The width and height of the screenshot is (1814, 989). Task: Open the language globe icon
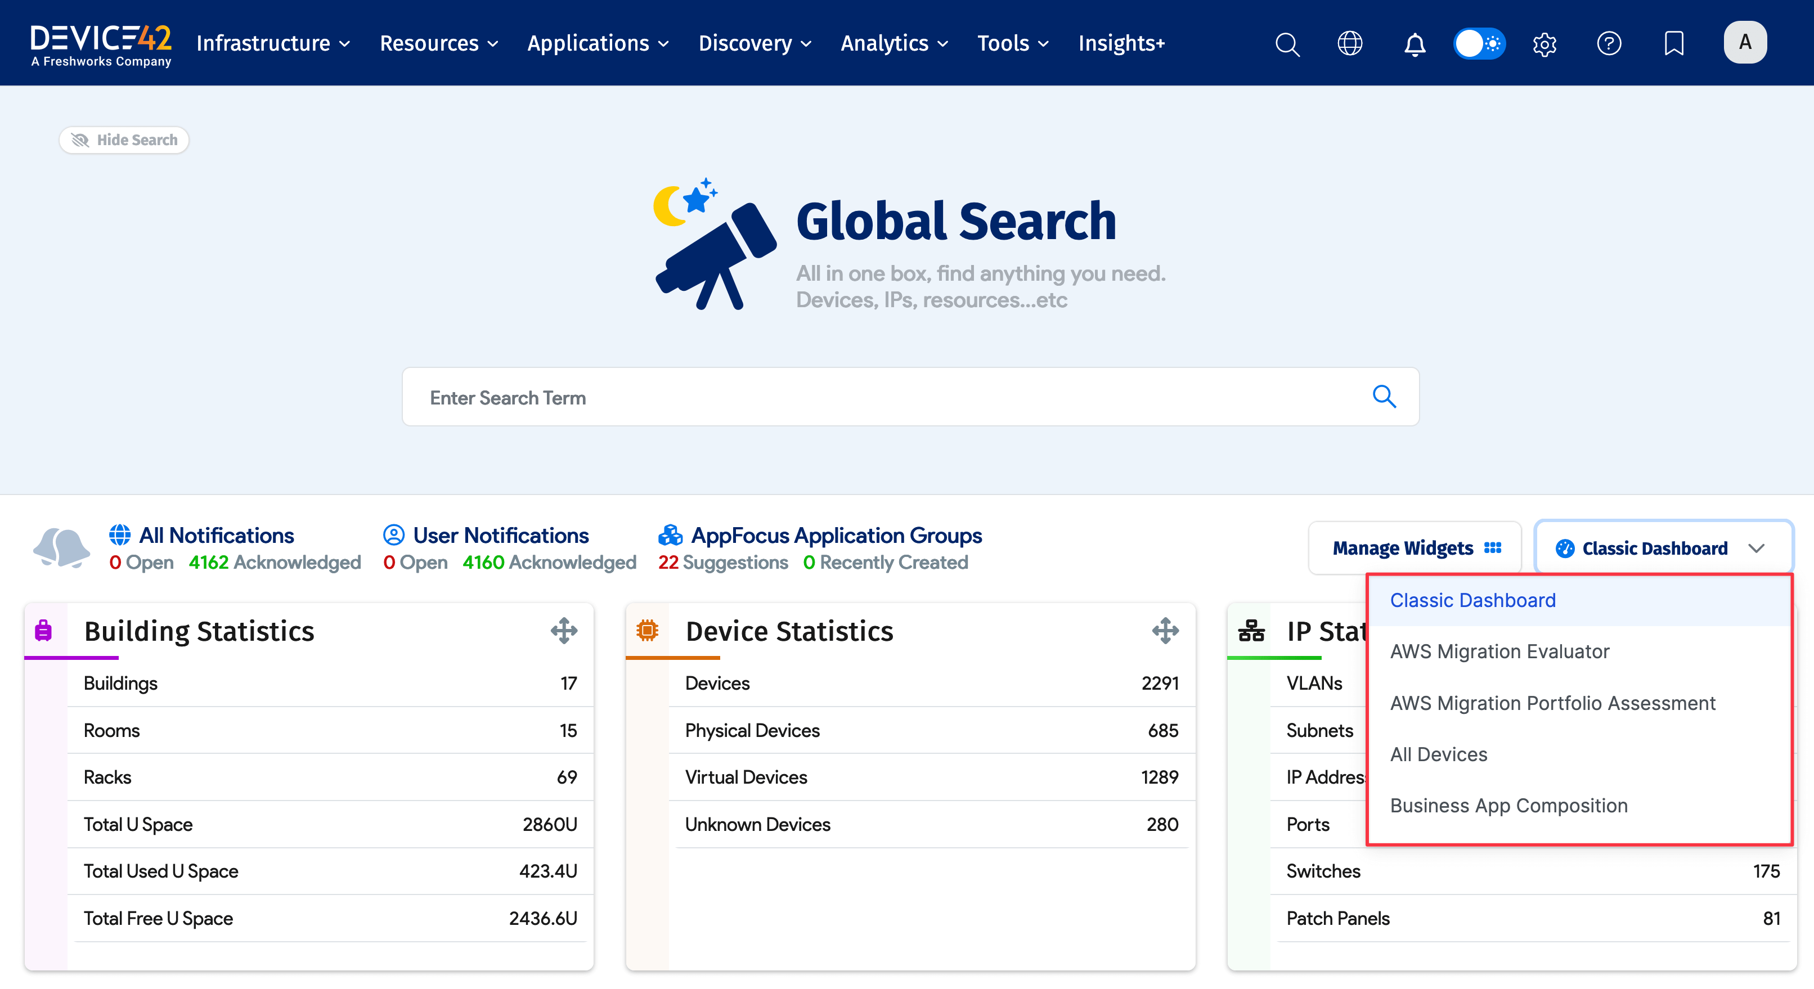1350,43
